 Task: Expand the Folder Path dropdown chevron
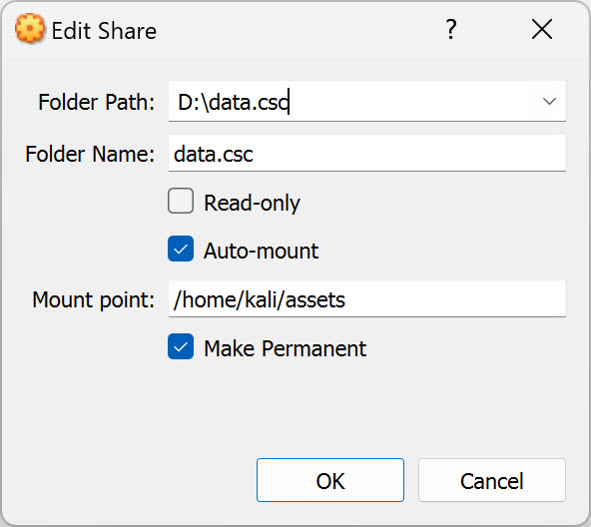[x=549, y=101]
